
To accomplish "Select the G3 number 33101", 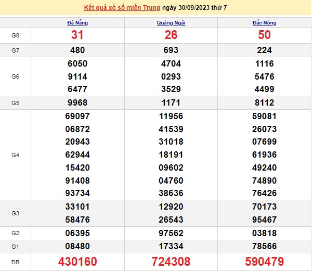I will coord(77,207).
